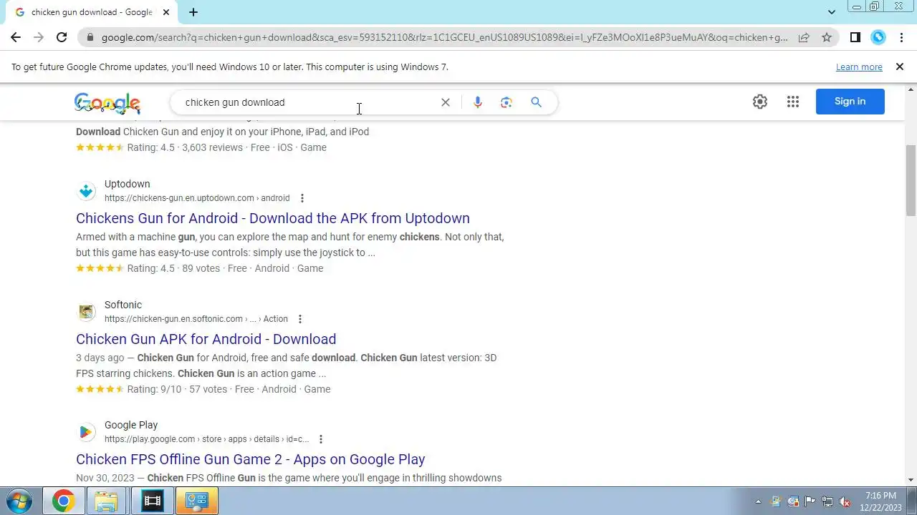
Task: Click the play.google.com URL breadcrumb
Action: click(x=206, y=439)
